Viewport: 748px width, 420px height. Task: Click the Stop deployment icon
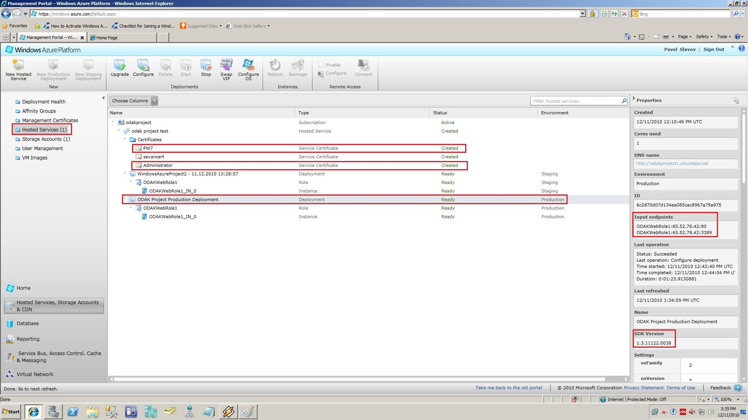tap(206, 65)
